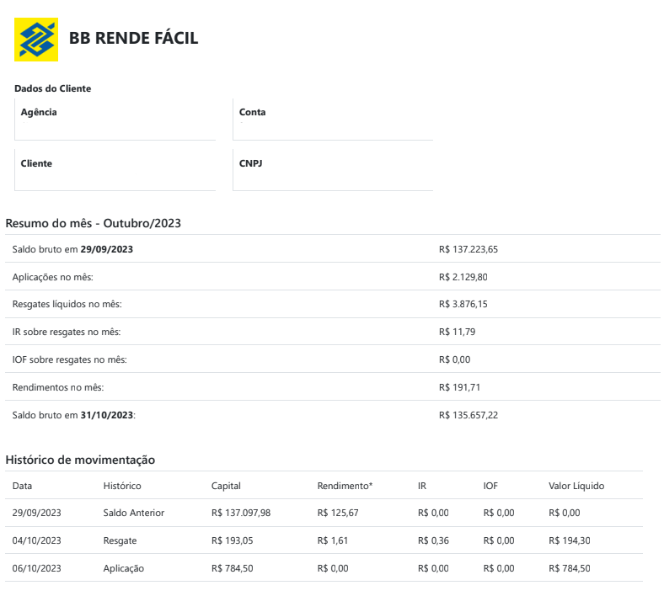This screenshot has height=596, width=664.
Task: Click the Valor Líquido column header
Action: [576, 486]
